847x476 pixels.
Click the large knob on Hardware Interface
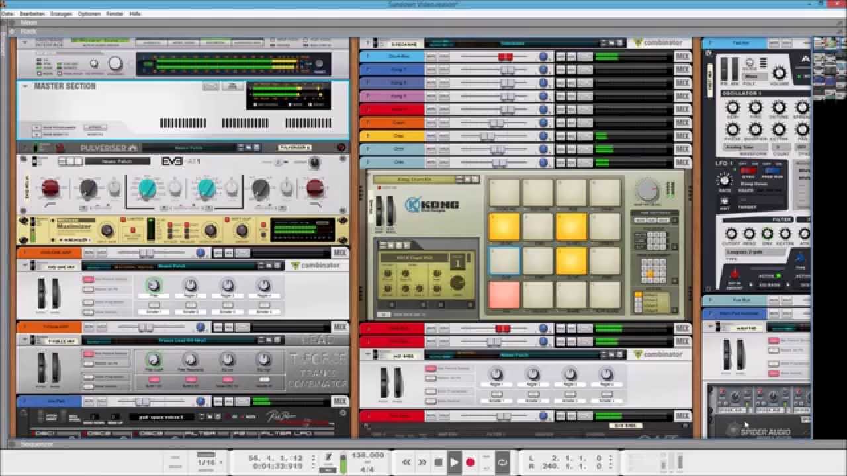(x=116, y=63)
